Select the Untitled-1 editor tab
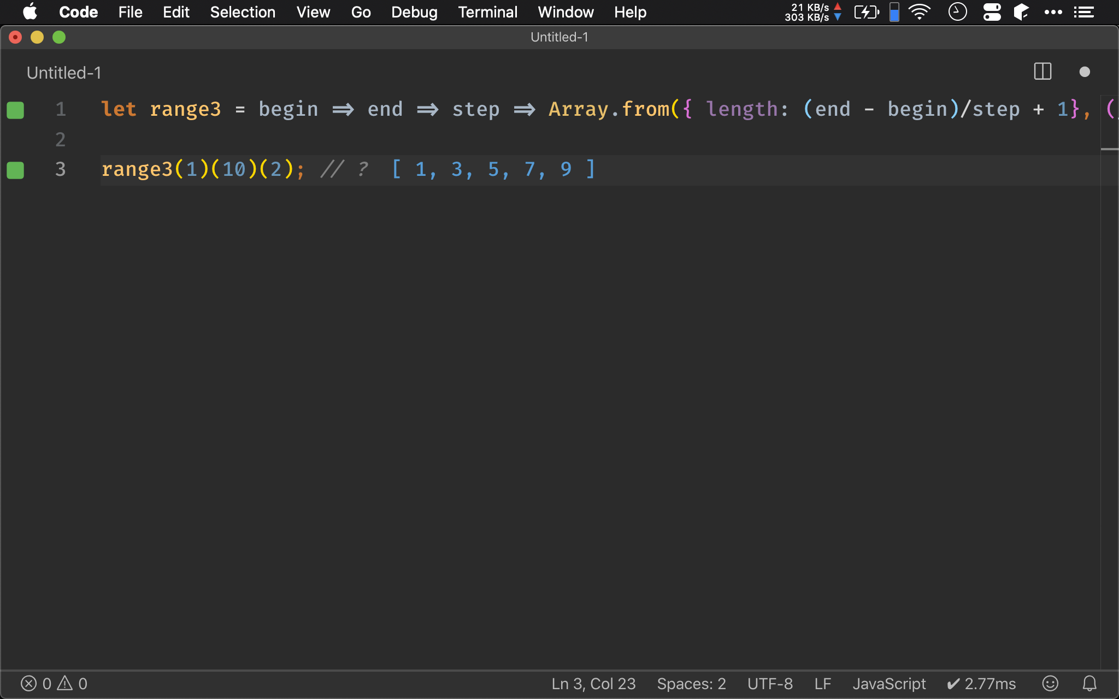Viewport: 1119px width, 699px height. (64, 73)
